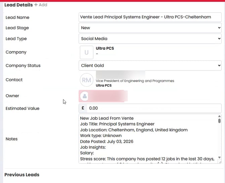Open the Ultra PCS company name link

pos(105,48)
